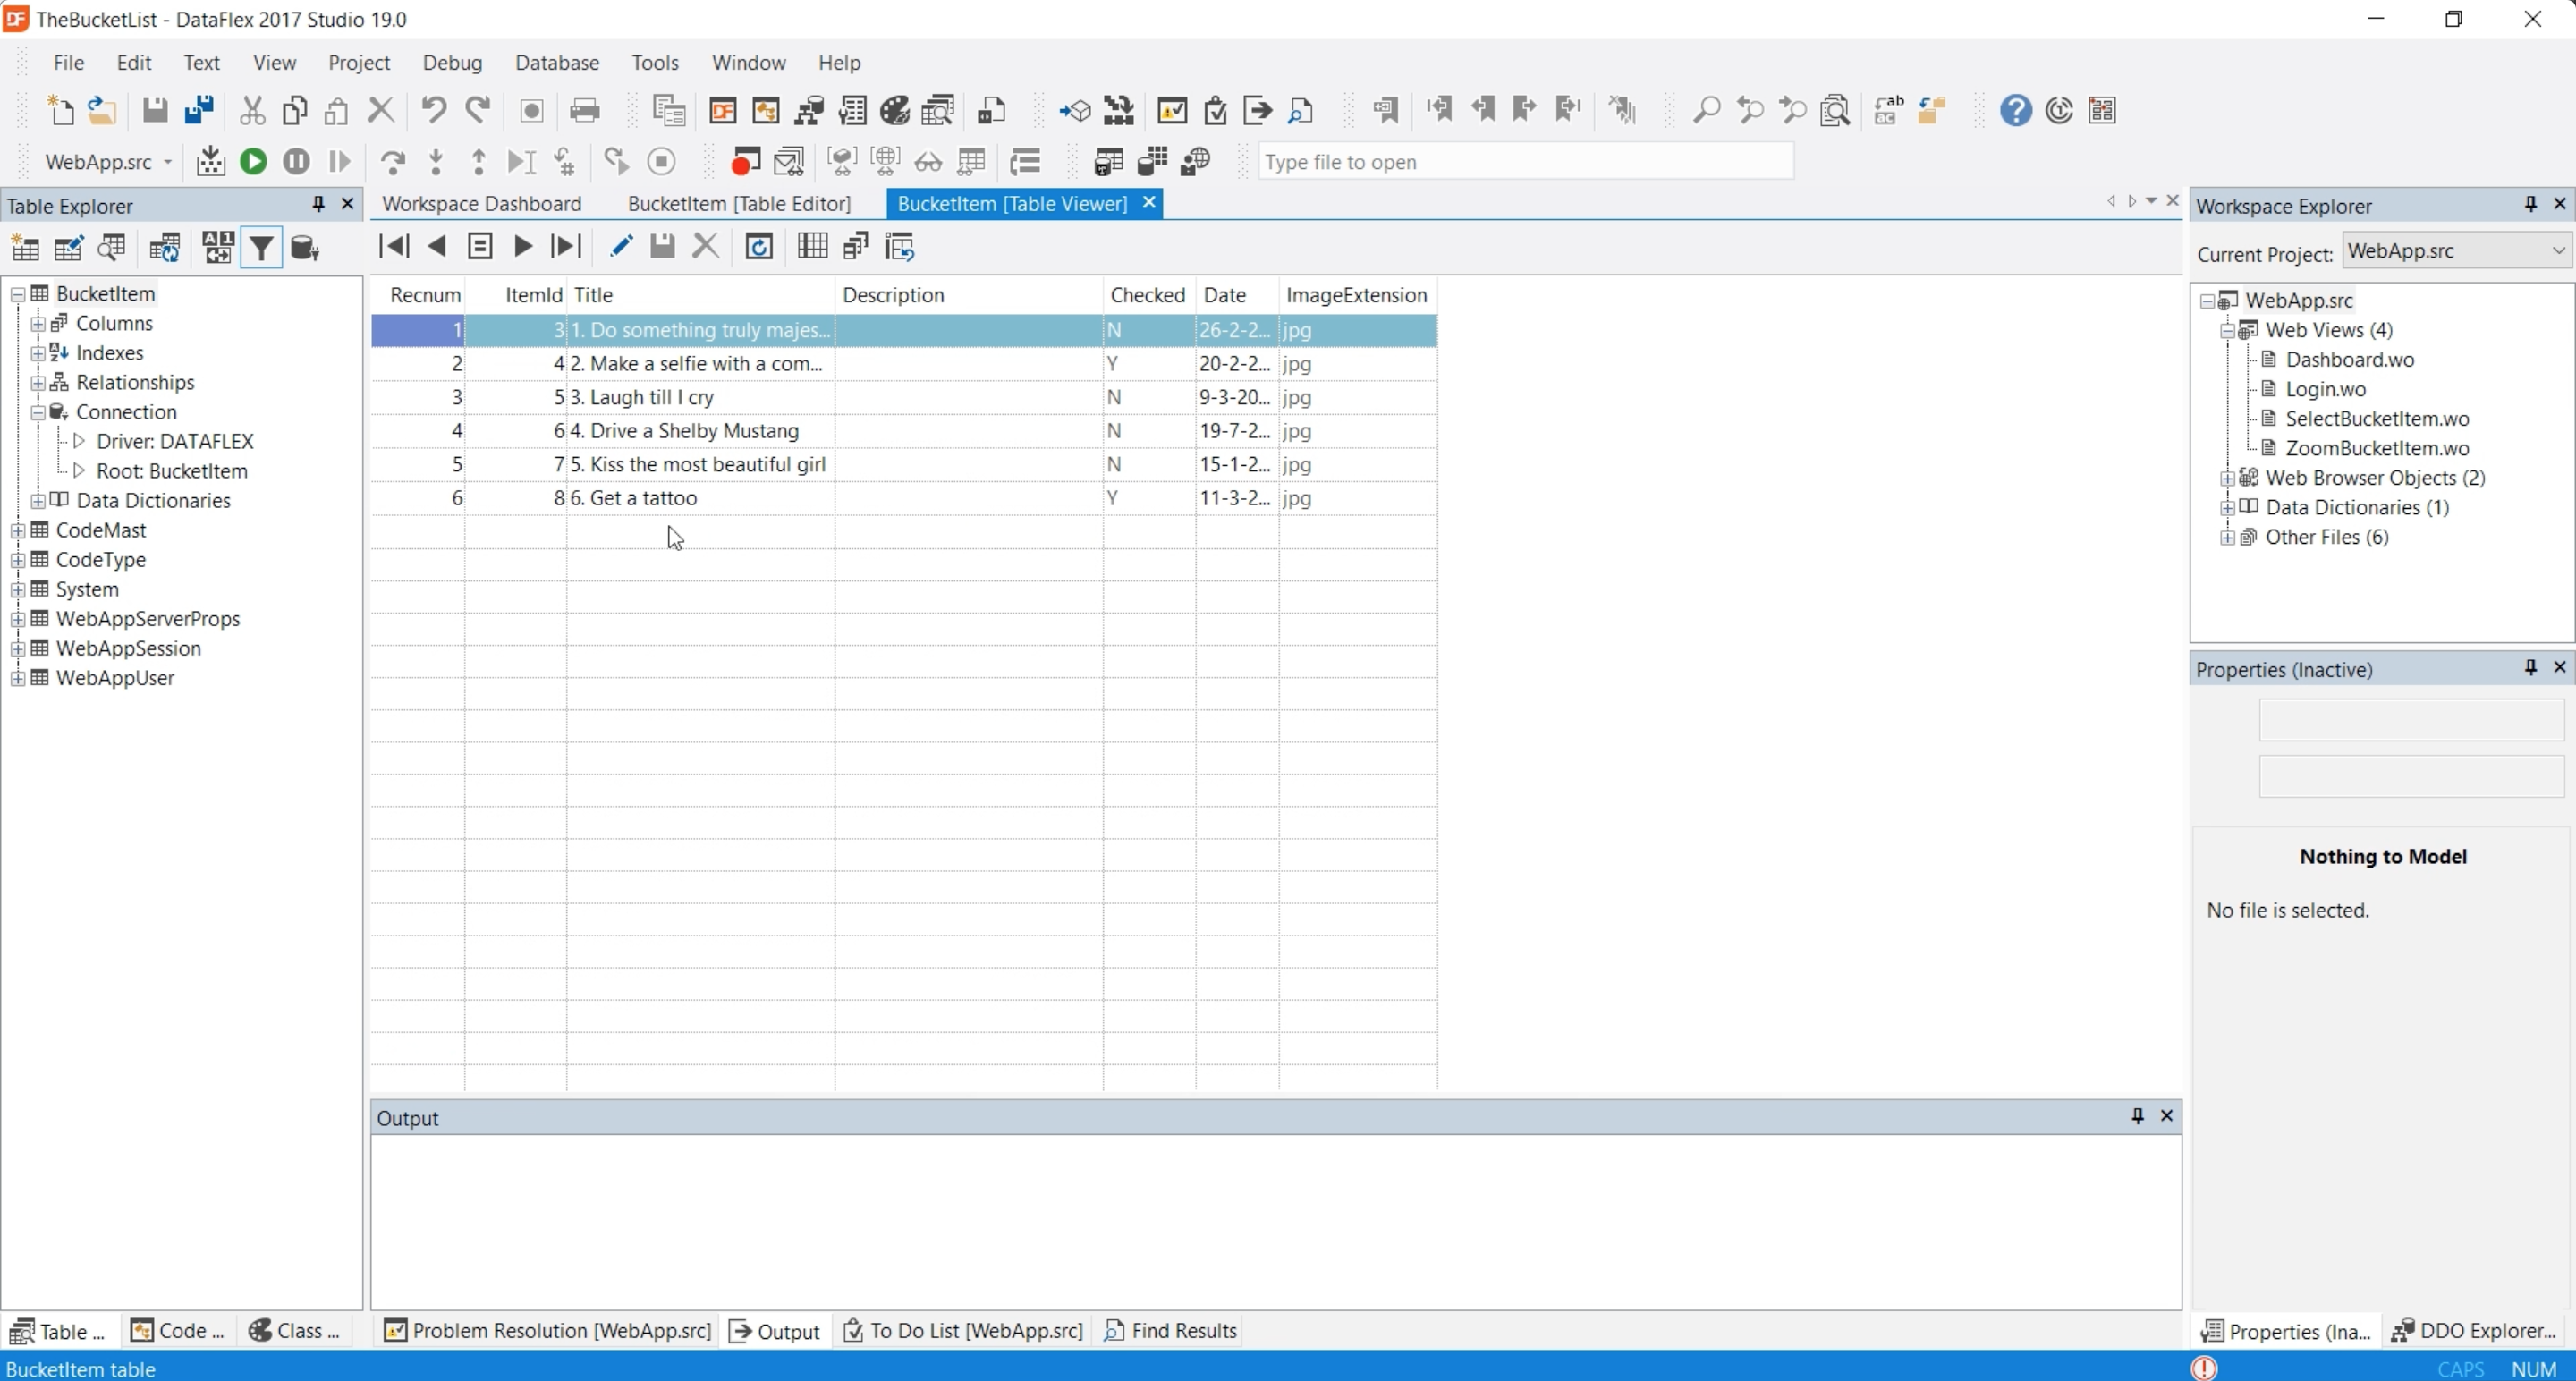Jump to first record in Table Viewer
This screenshot has width=2576, height=1381.
tap(394, 247)
